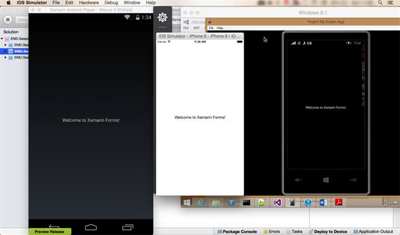Open the Hardware menu in the menu bar
This screenshot has height=235, width=400.
tap(88, 3)
